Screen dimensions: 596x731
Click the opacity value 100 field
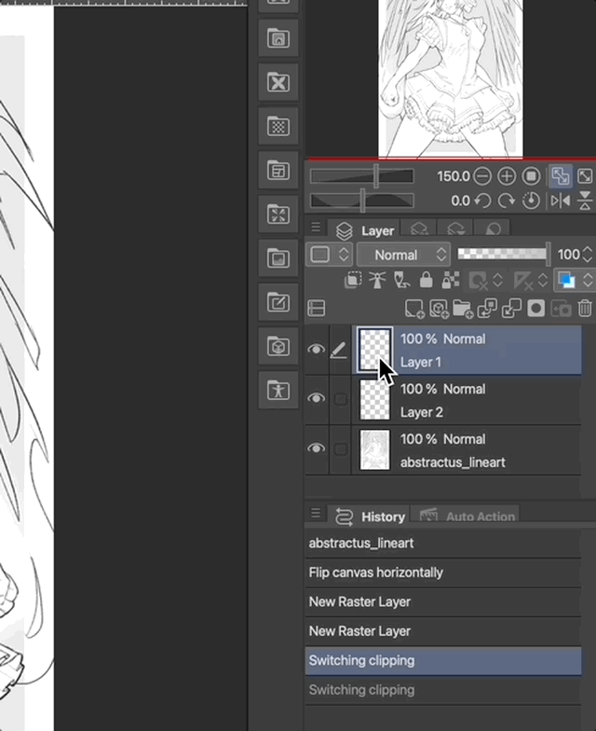[568, 255]
